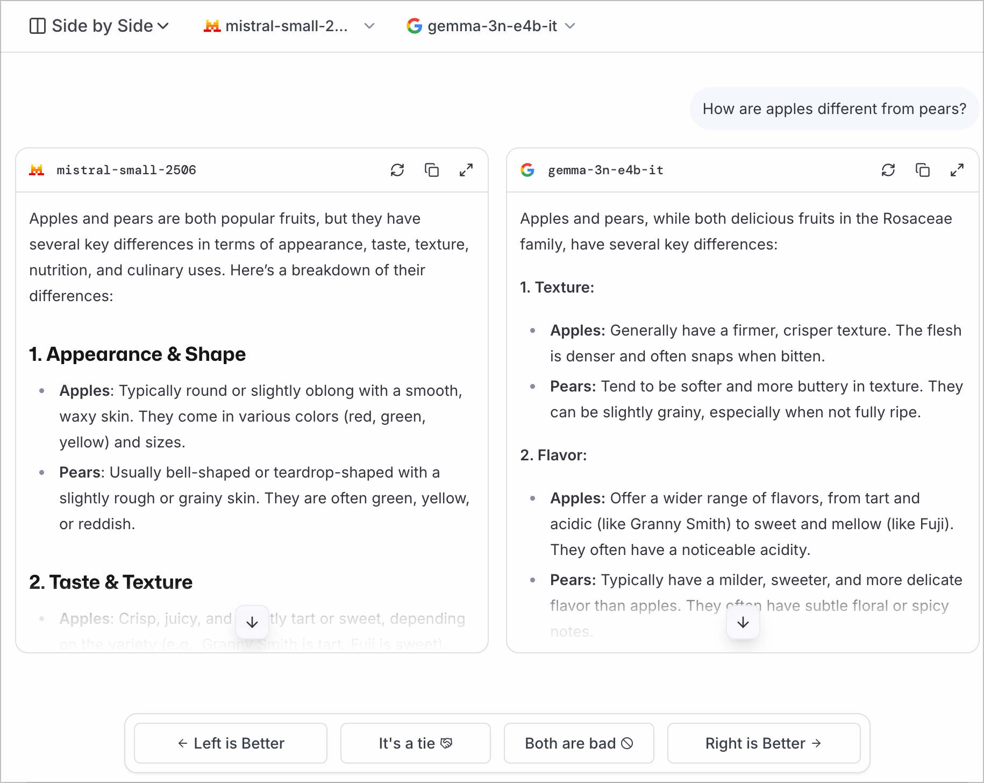The width and height of the screenshot is (984, 783).
Task: Copy the gemma-3n-e4b-it response
Action: [923, 170]
